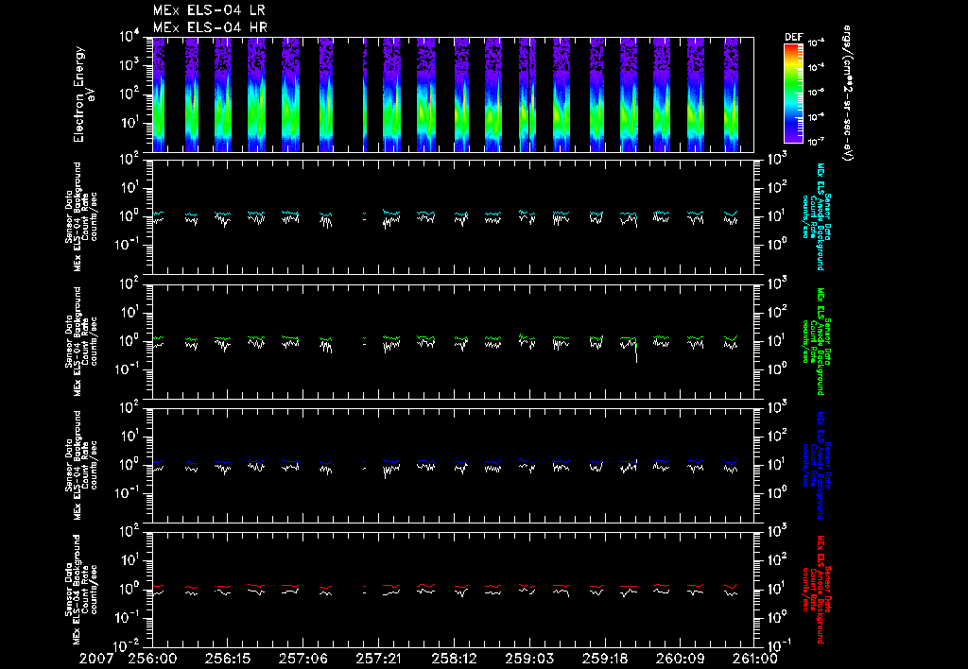Click the 10^-7 tick on the color bar
This screenshot has height=669, width=968.
pos(817,142)
